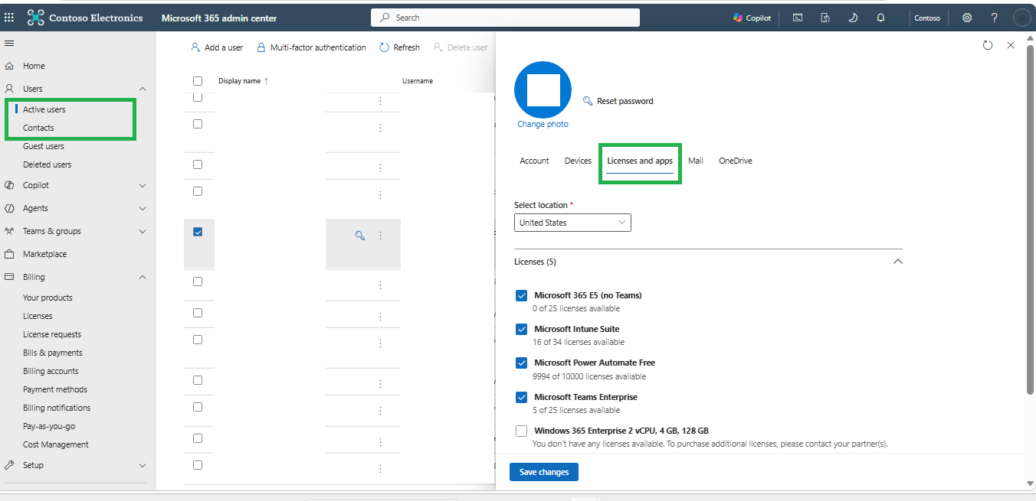Switch to the Mail tab
The image size is (1036, 501).
point(696,161)
